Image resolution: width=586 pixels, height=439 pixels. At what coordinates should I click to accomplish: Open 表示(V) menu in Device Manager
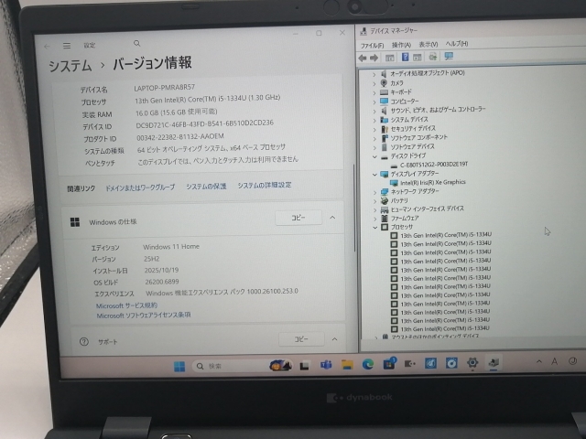[428, 44]
